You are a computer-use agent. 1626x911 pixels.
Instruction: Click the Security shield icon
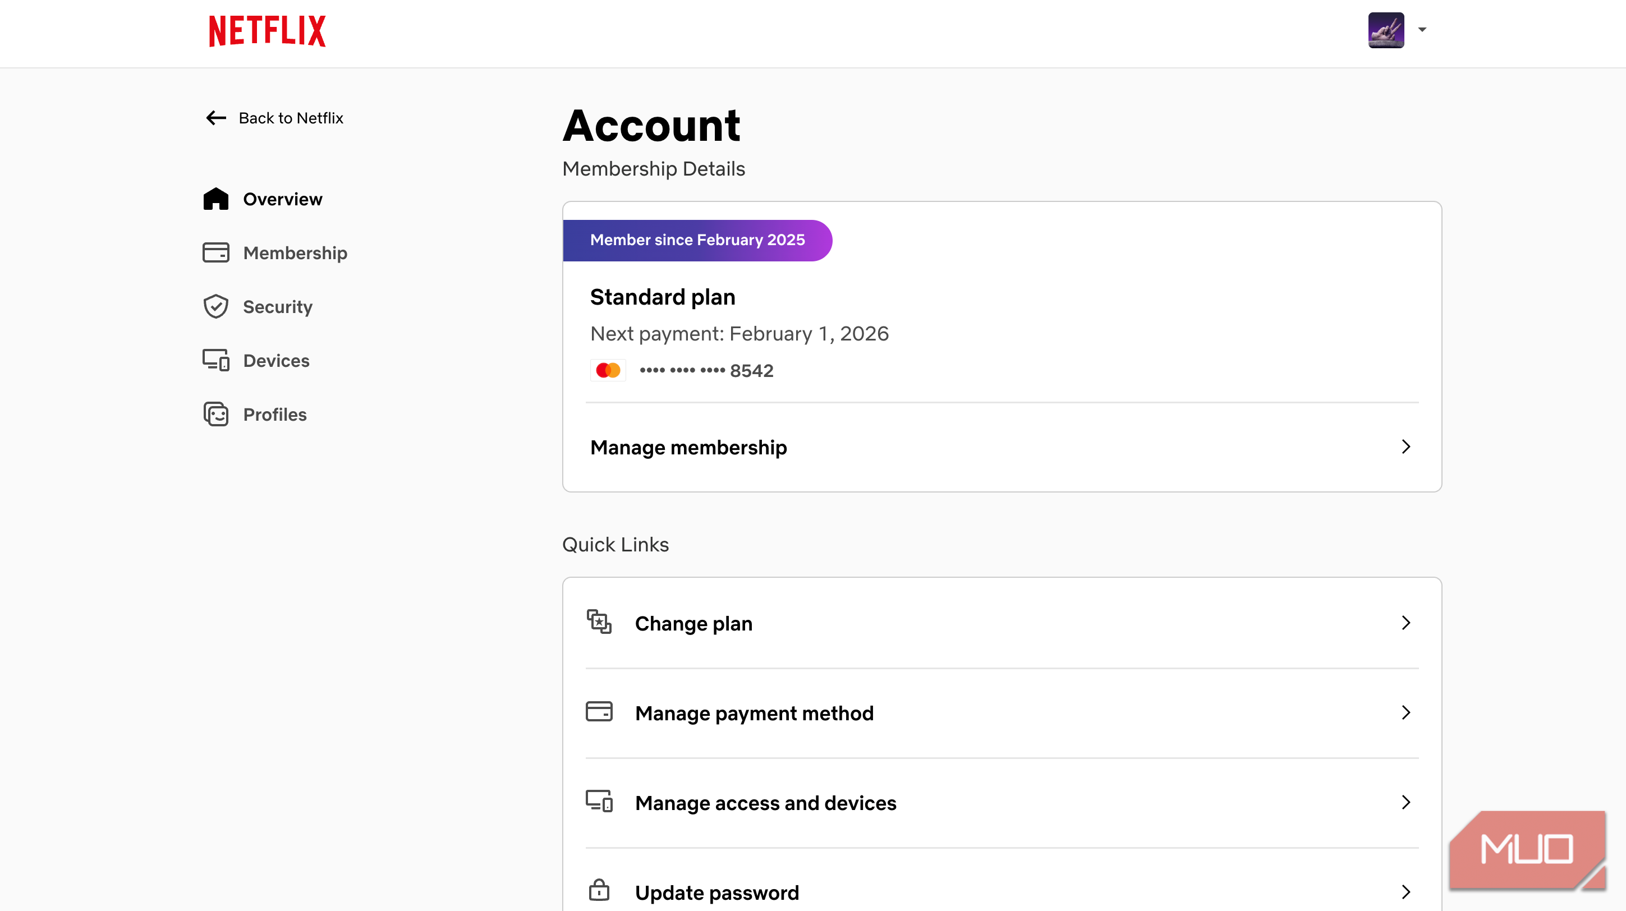[216, 307]
